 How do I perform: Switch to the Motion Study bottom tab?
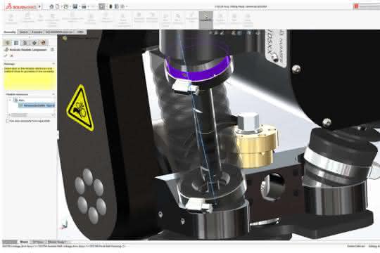coord(56,242)
